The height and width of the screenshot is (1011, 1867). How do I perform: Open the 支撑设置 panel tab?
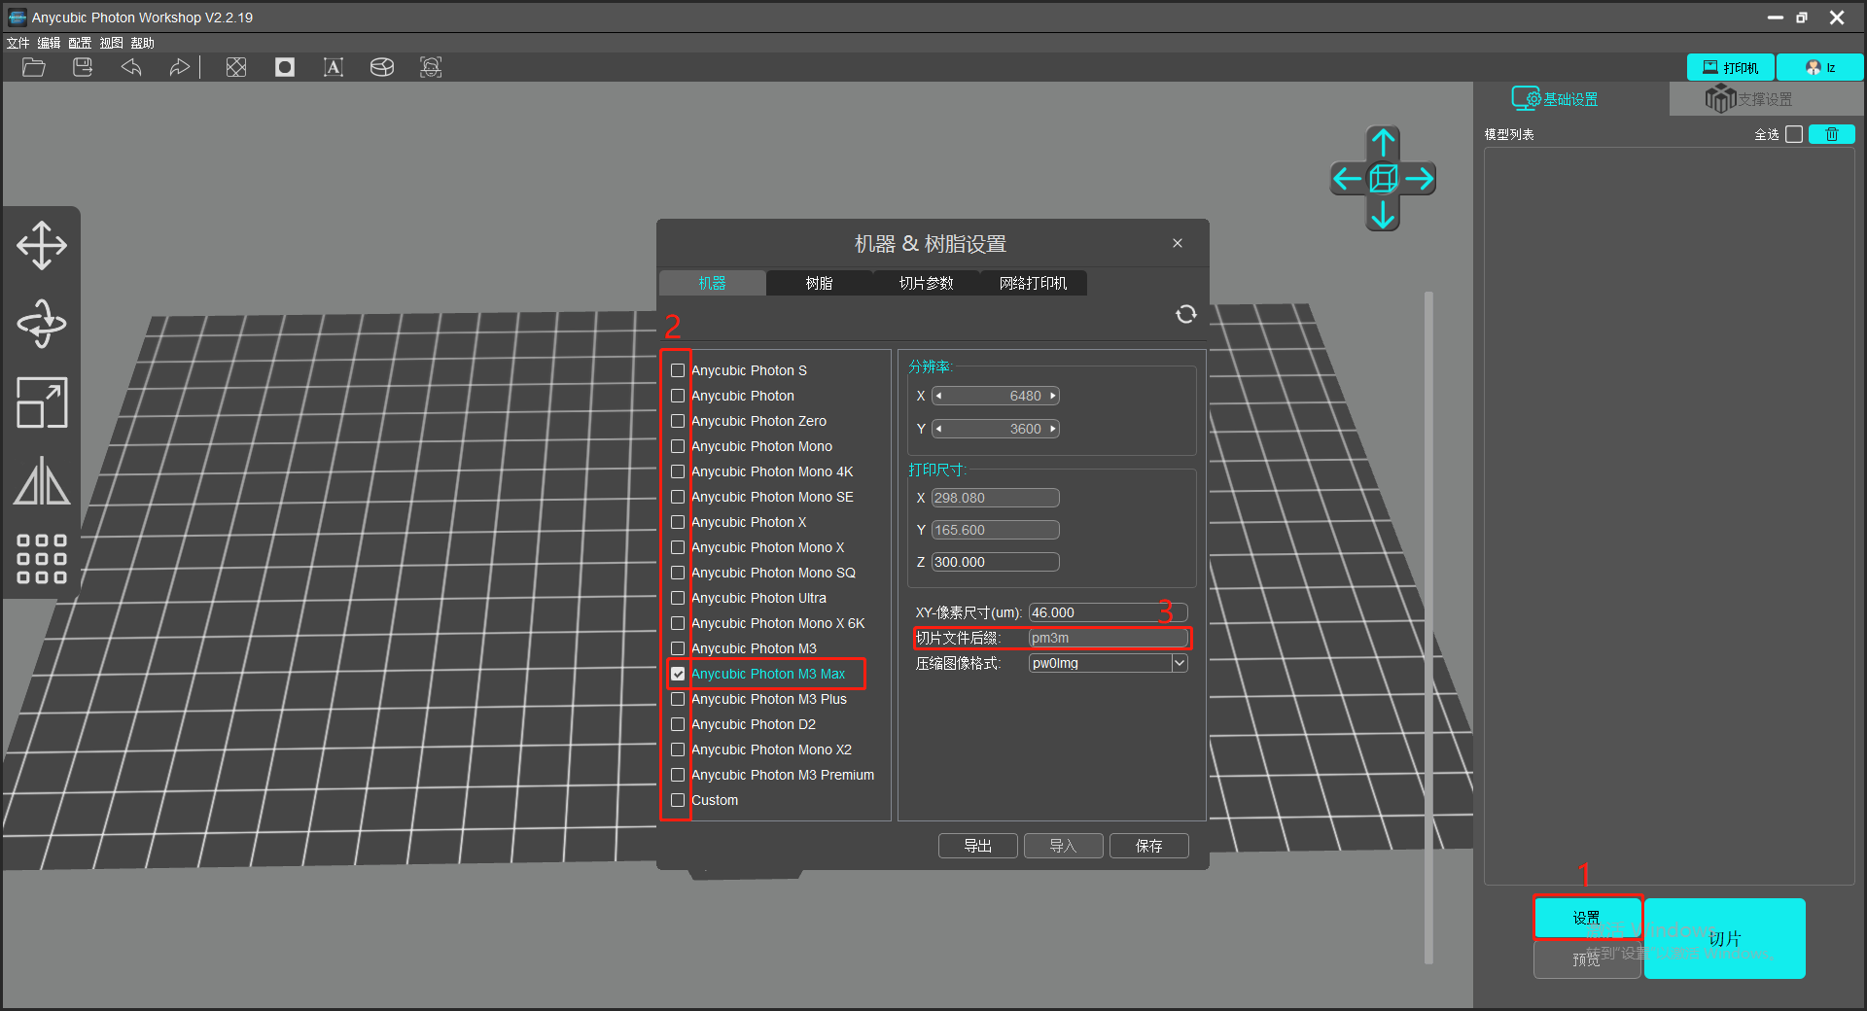[1765, 99]
